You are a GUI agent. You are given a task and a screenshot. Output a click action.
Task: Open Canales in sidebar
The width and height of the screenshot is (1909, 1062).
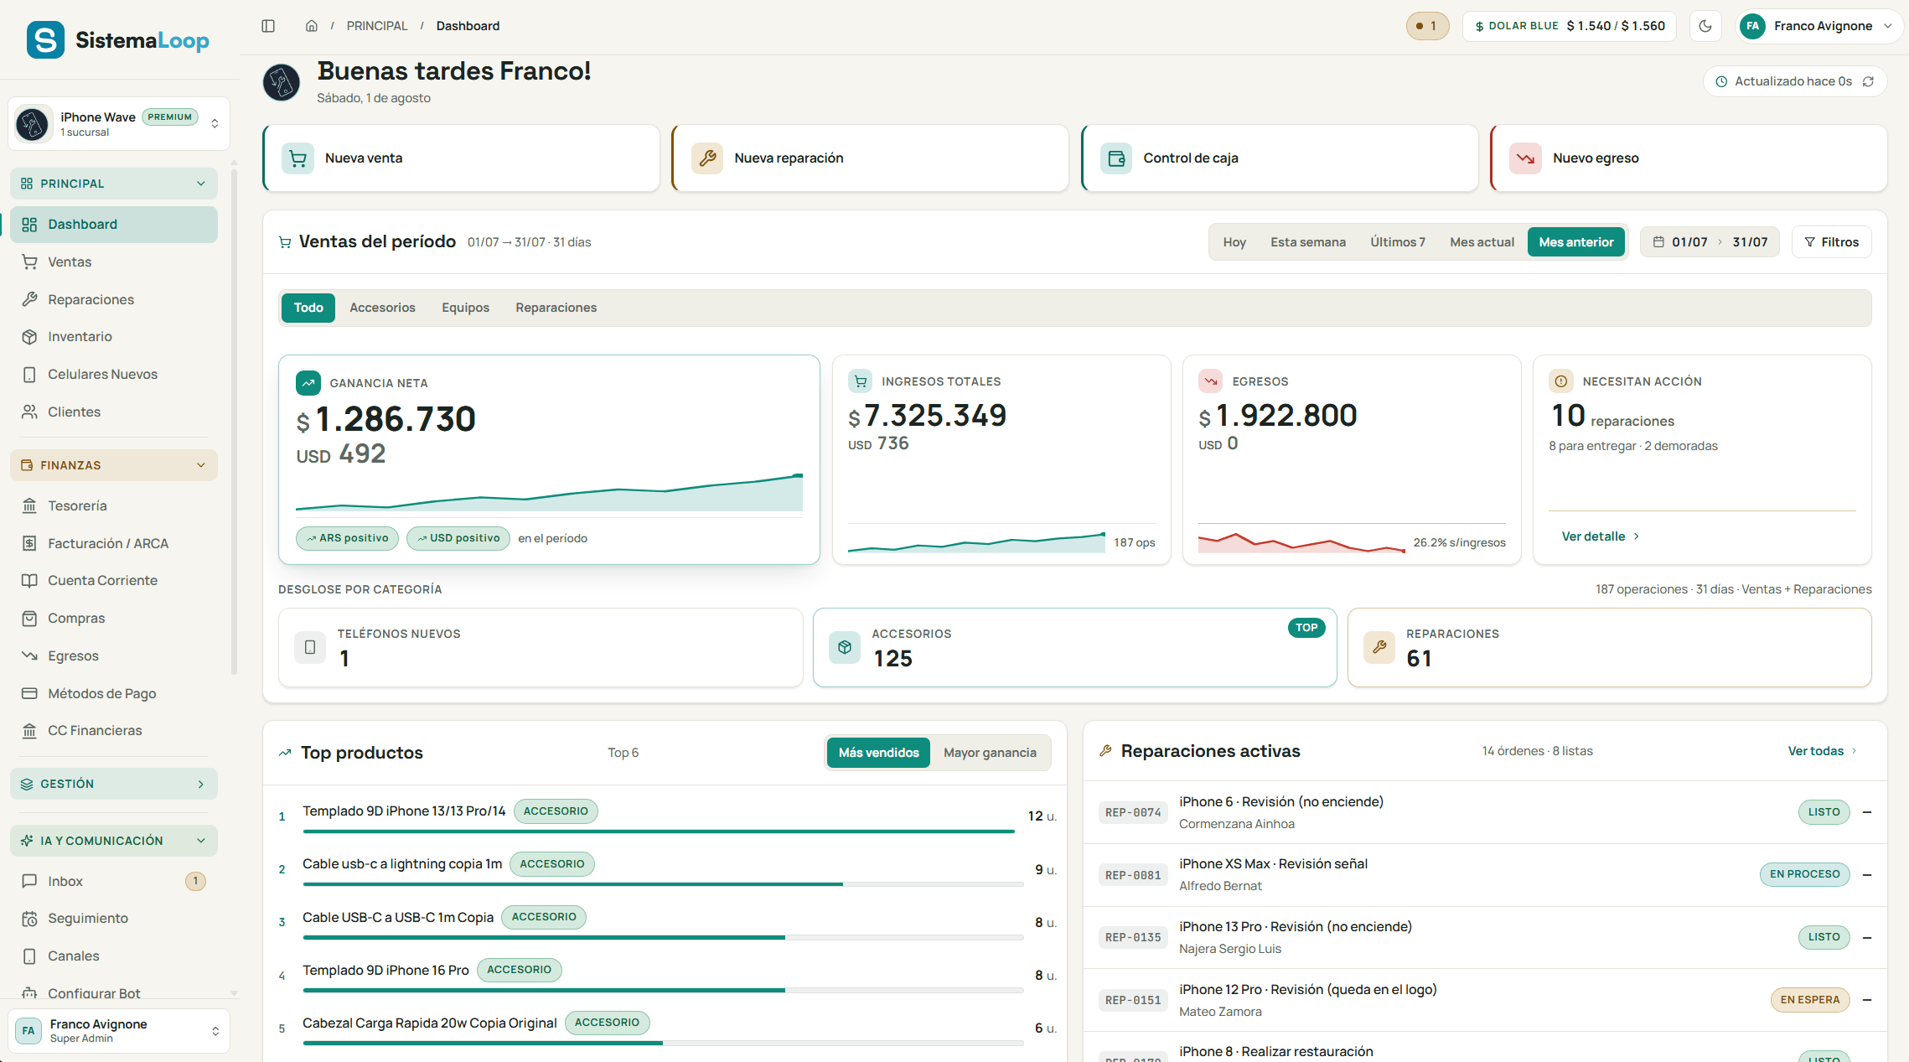point(114,956)
